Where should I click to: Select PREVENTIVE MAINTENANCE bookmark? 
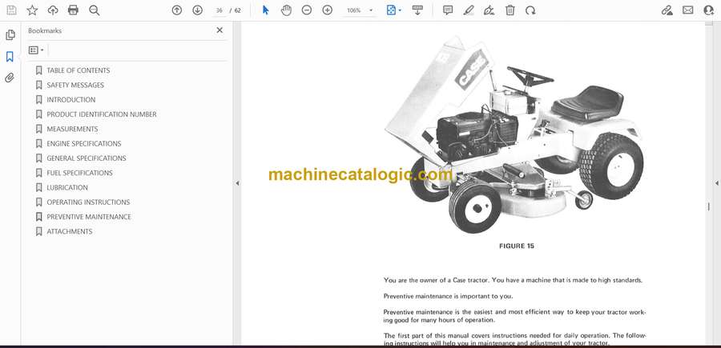pos(89,217)
